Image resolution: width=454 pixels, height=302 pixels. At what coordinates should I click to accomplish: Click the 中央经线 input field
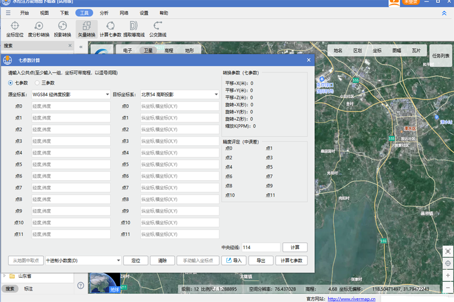(260, 248)
